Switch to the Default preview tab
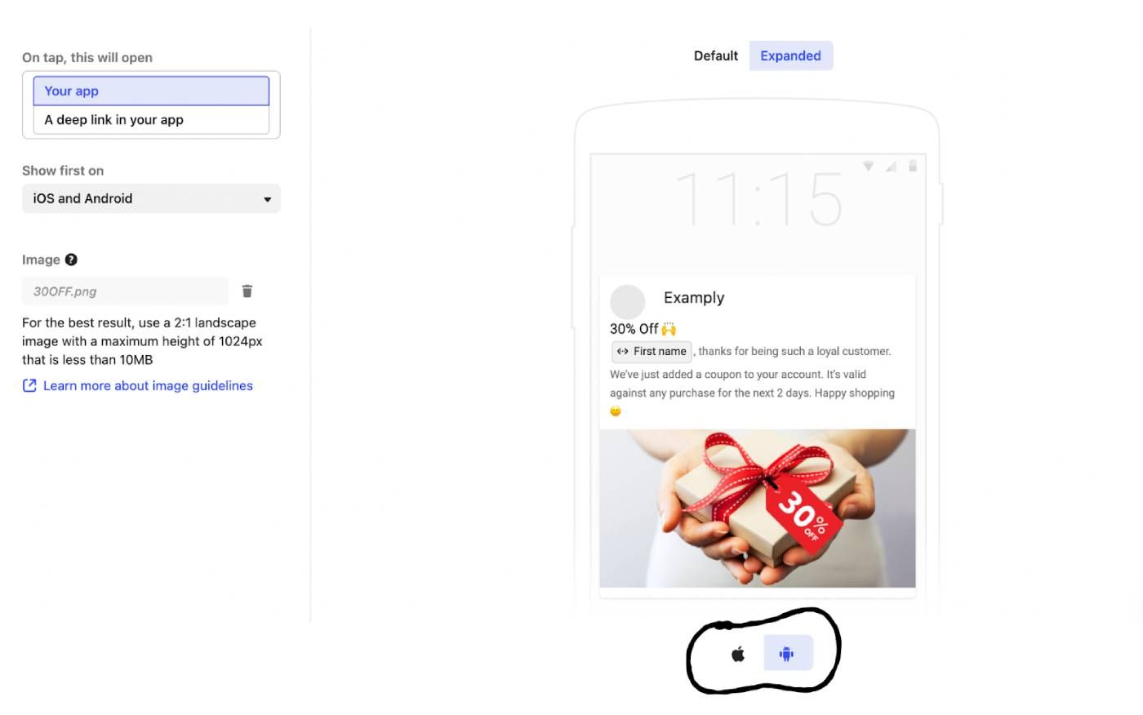Viewport: 1143px width, 715px height. click(716, 56)
